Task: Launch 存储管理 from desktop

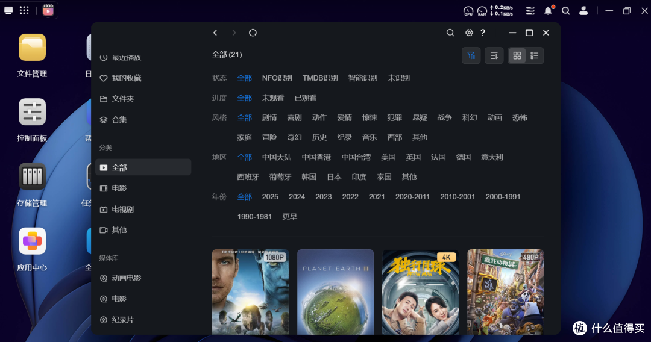Action: tap(32, 184)
